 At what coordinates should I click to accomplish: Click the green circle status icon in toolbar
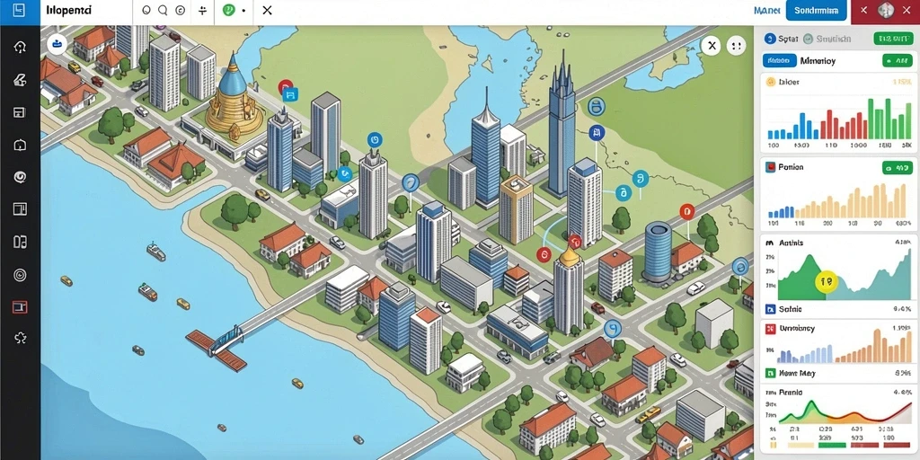click(x=229, y=11)
